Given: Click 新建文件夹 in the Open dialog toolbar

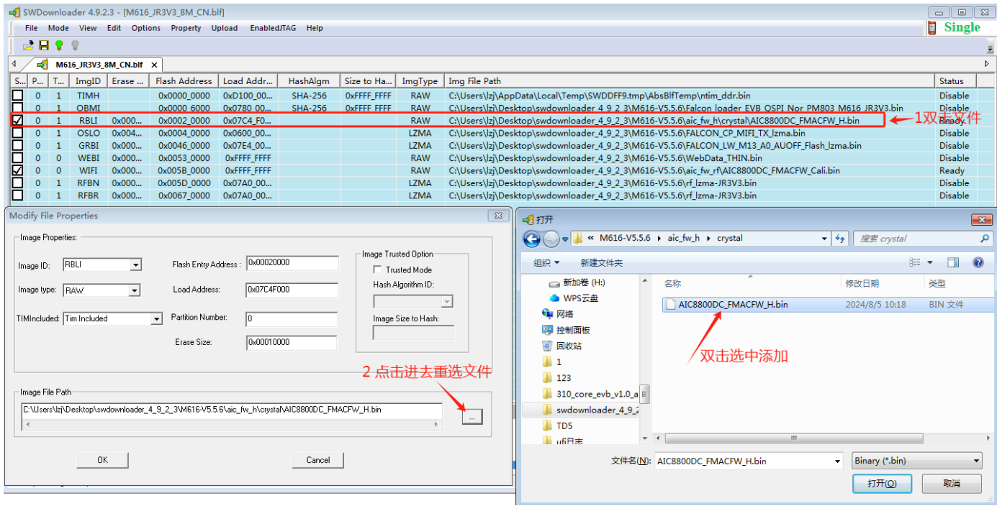Looking at the screenshot, I should pyautogui.click(x=601, y=263).
